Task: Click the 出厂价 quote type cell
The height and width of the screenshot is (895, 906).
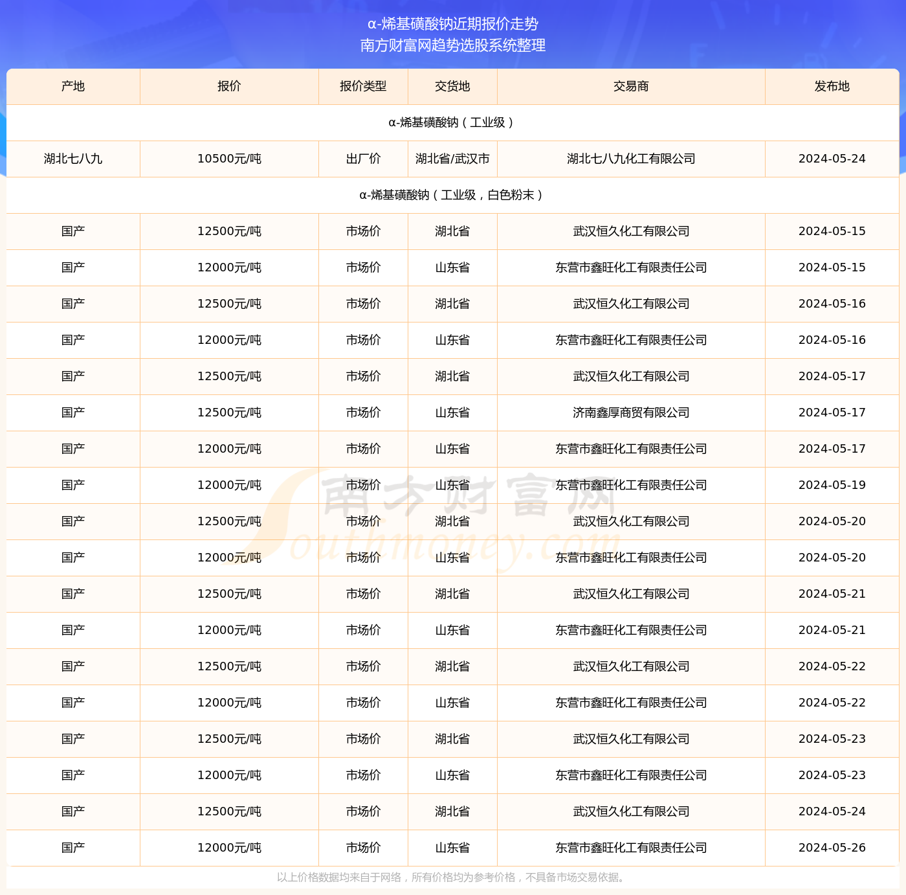Action: [x=363, y=159]
